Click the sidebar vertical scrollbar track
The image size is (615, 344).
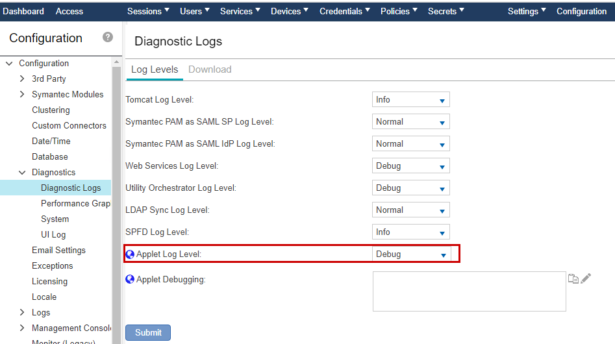coord(116,205)
